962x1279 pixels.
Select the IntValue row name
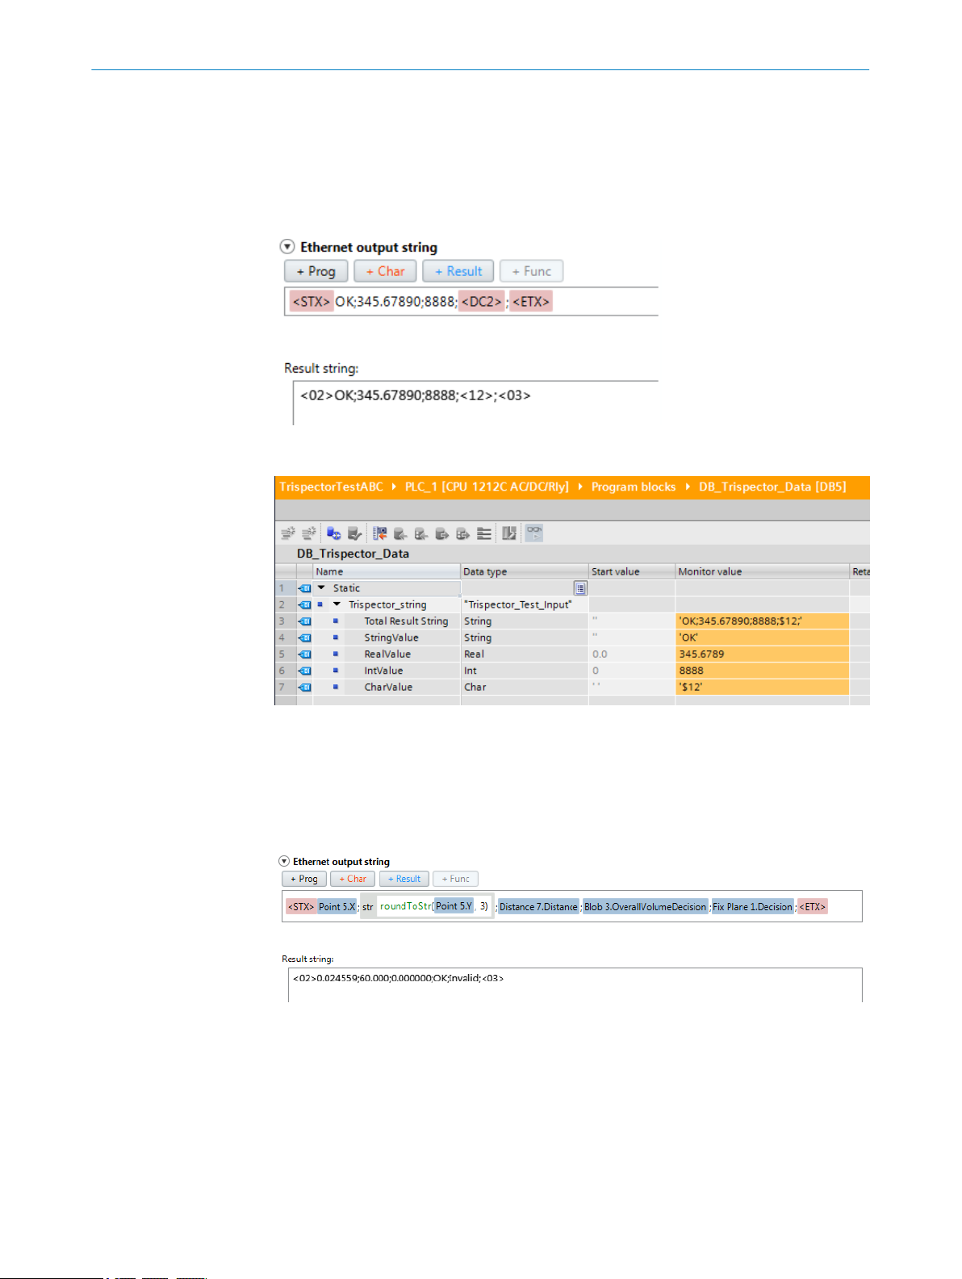383,671
